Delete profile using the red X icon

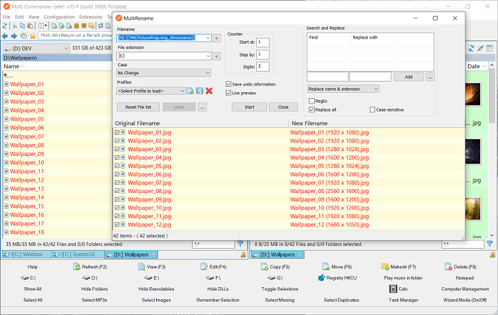[209, 91]
